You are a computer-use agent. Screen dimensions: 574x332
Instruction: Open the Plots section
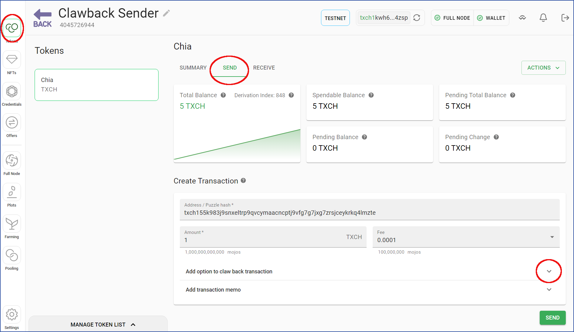pos(12,192)
